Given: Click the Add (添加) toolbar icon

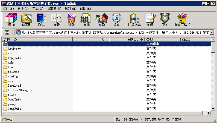Looking at the screenshot, I should 11,20.
